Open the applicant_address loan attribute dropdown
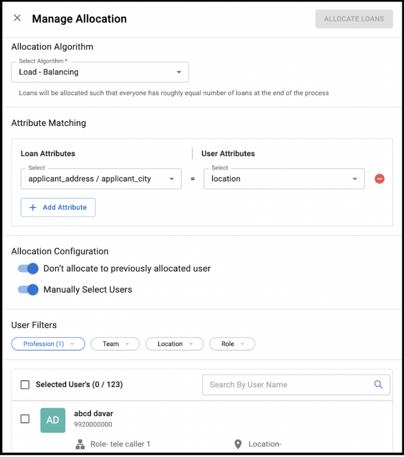This screenshot has width=404, height=457. pos(101,179)
